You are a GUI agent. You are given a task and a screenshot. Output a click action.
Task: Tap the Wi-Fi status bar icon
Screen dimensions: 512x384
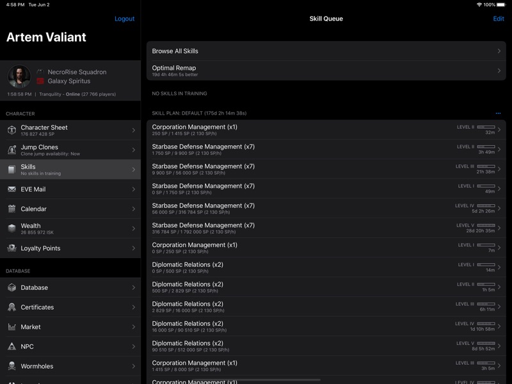479,4
